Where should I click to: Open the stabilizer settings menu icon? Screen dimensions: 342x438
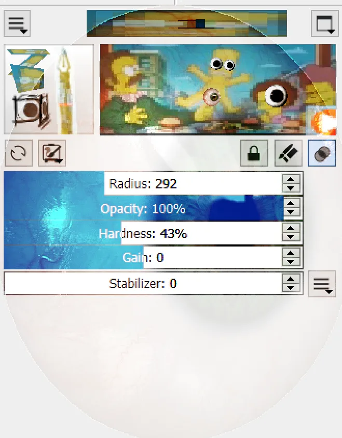point(322,284)
